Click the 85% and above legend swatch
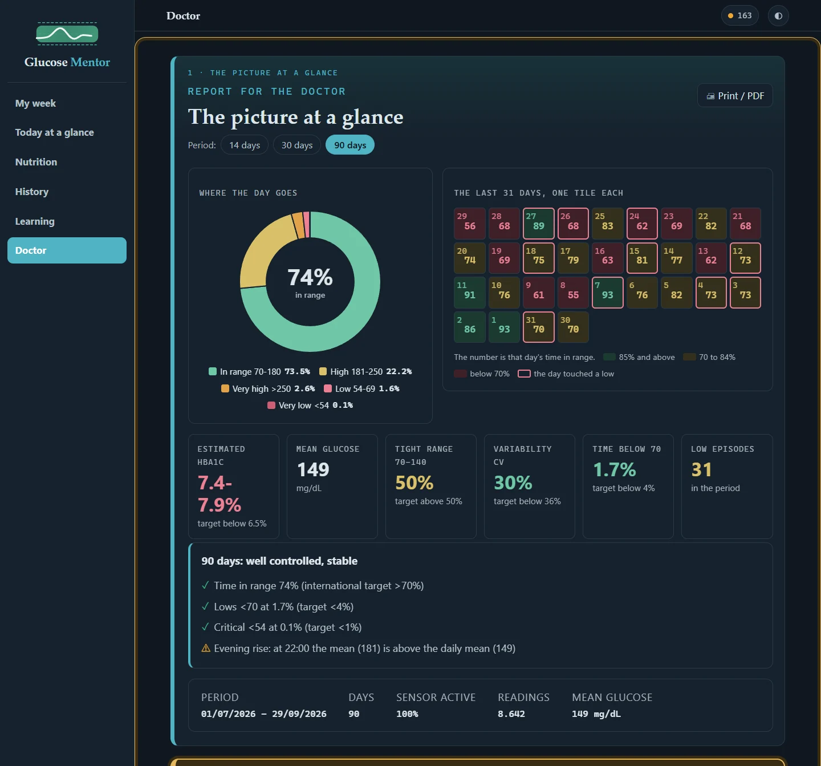Screen dimensions: 821x766 point(609,357)
